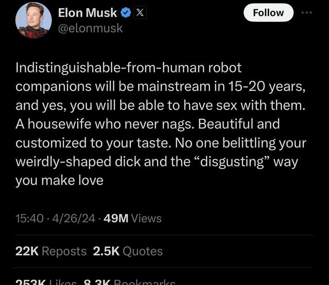Click the @elonmusk handle
Screen dimensions: 329x285
pyautogui.click(x=91, y=28)
